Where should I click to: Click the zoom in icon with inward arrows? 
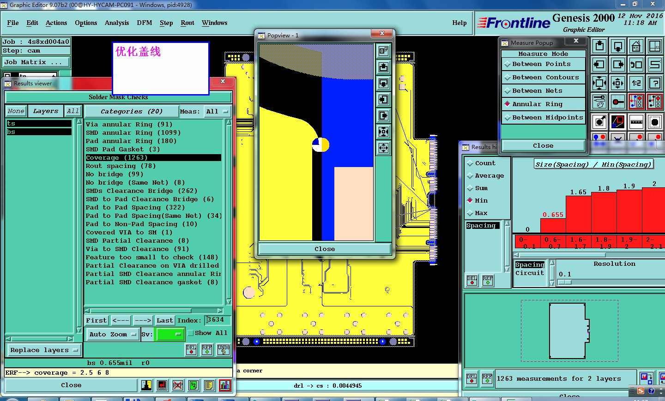pos(599,83)
